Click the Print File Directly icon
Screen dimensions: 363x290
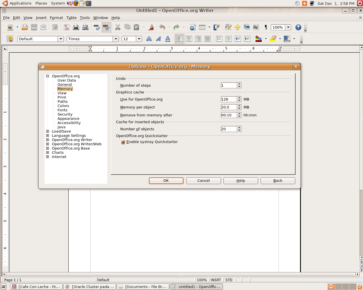[x=76, y=27]
